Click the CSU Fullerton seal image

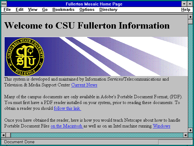point(25,57)
